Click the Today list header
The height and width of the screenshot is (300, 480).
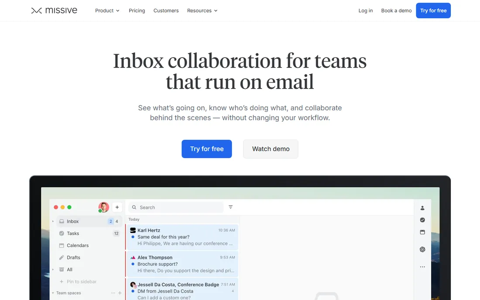pyautogui.click(x=134, y=219)
